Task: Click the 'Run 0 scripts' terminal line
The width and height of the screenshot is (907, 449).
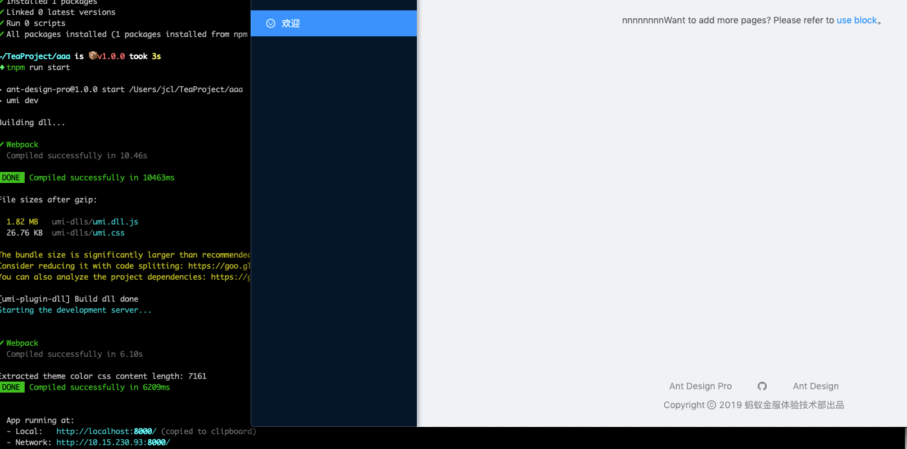Action: 36,23
